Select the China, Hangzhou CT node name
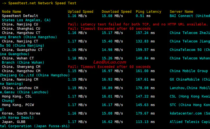 [21, 33]
